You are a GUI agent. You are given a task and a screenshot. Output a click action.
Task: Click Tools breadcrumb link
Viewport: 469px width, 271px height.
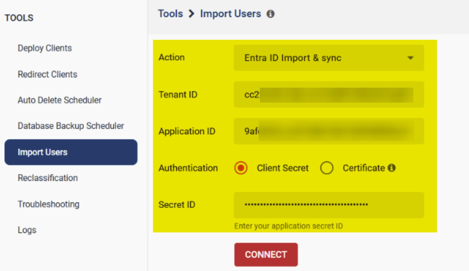coord(171,14)
